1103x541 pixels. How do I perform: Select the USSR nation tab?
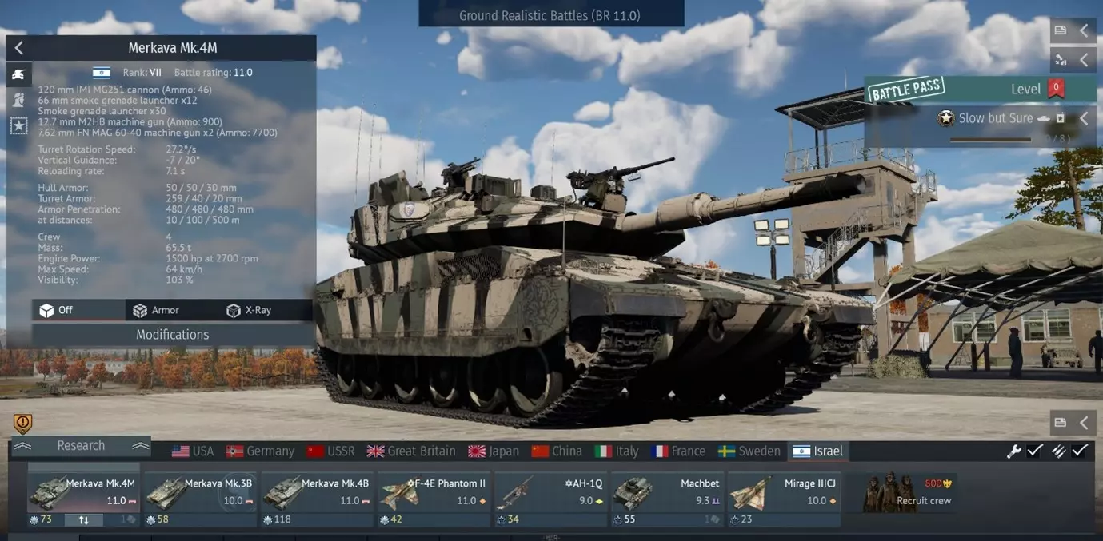tap(331, 451)
